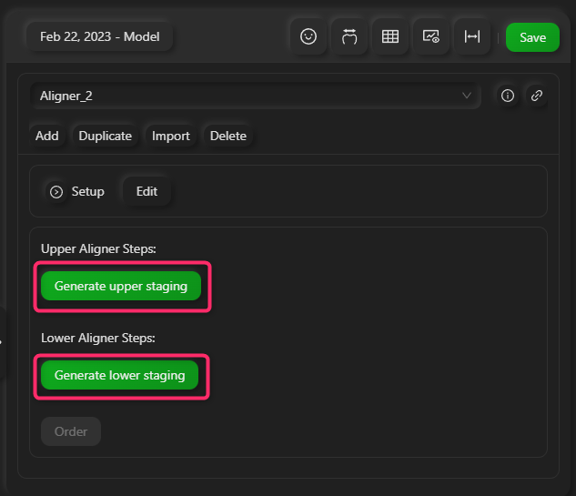Click Duplicate aligner button
This screenshot has height=496, width=576.
click(x=105, y=136)
